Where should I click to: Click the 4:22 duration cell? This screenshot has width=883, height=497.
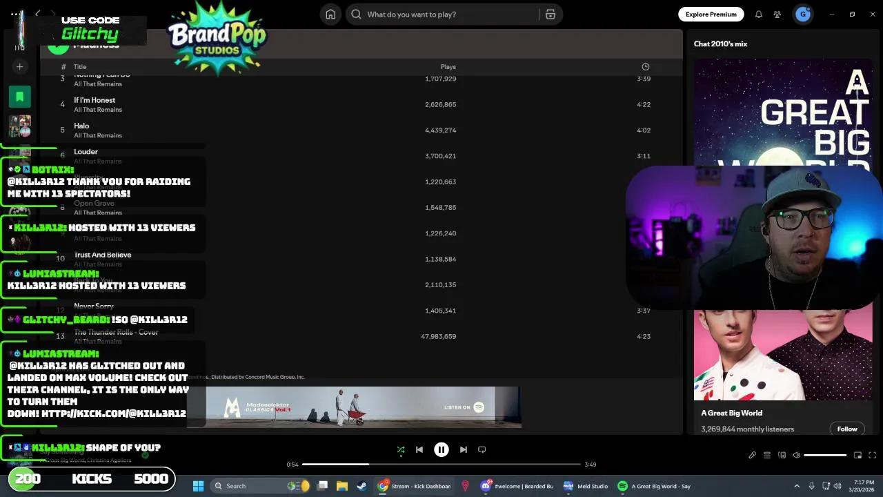tap(644, 104)
